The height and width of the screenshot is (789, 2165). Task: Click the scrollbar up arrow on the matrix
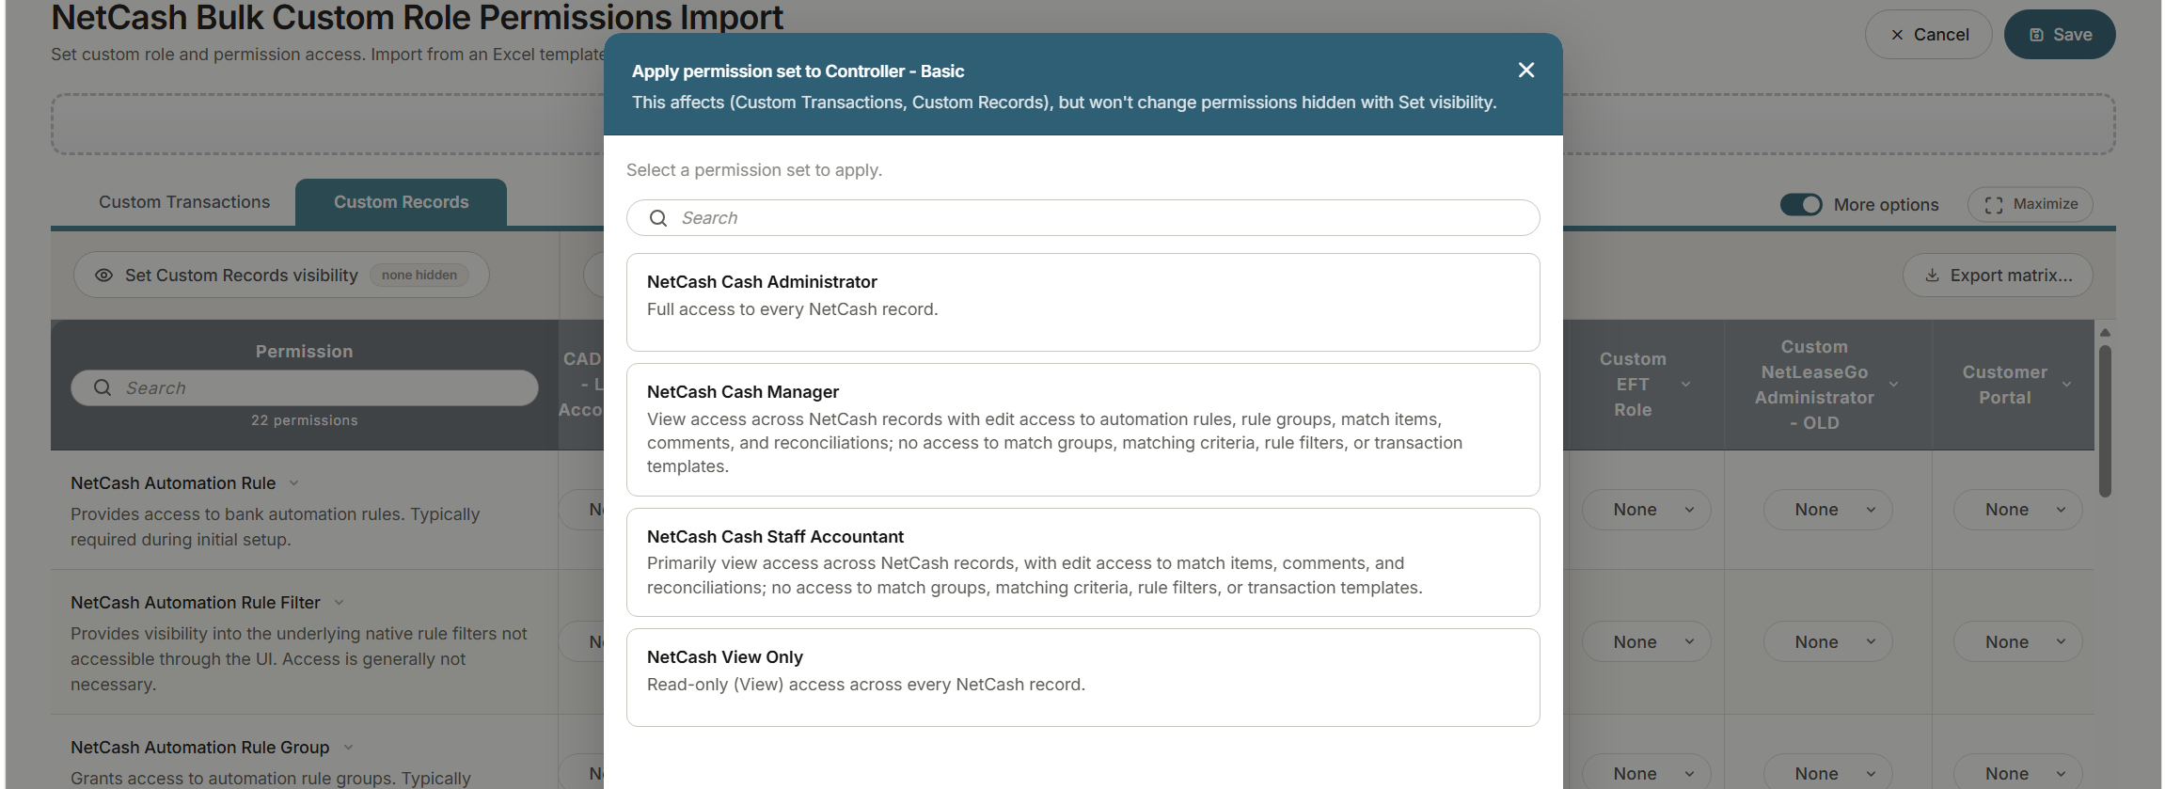tap(2106, 333)
